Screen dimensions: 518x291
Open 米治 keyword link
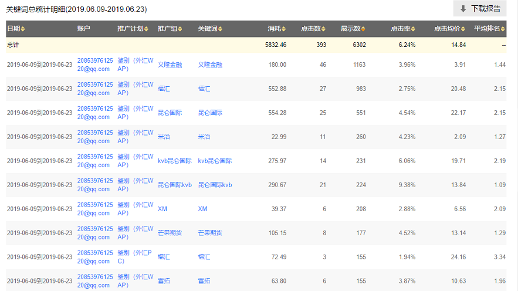tap(204, 137)
